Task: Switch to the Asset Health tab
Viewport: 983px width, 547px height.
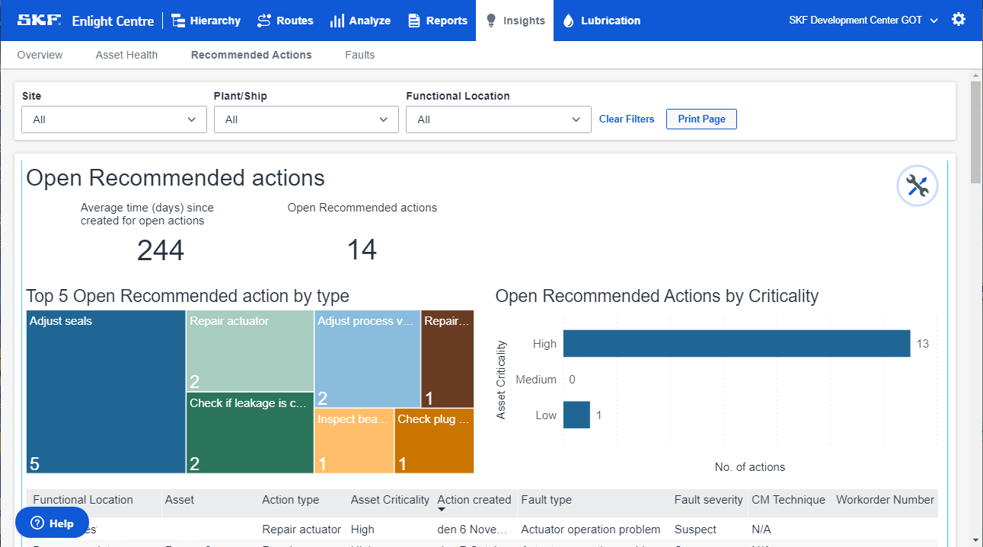Action: click(126, 55)
